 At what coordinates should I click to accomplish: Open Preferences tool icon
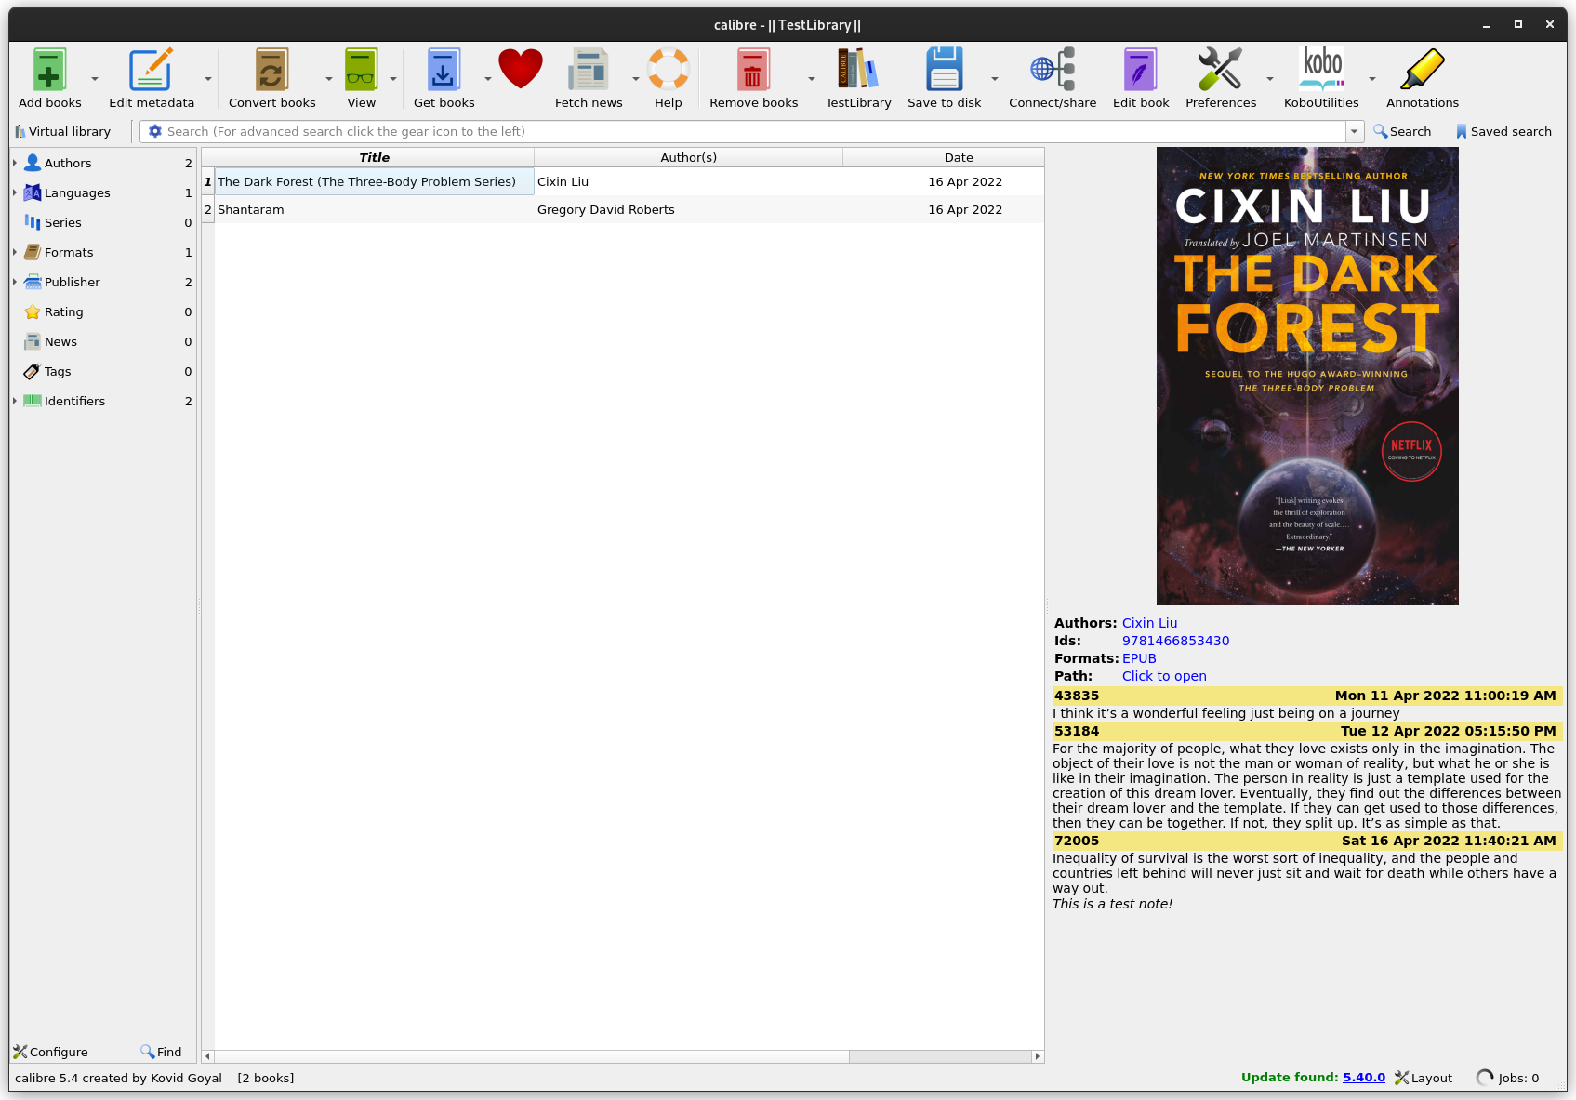coord(1220,70)
